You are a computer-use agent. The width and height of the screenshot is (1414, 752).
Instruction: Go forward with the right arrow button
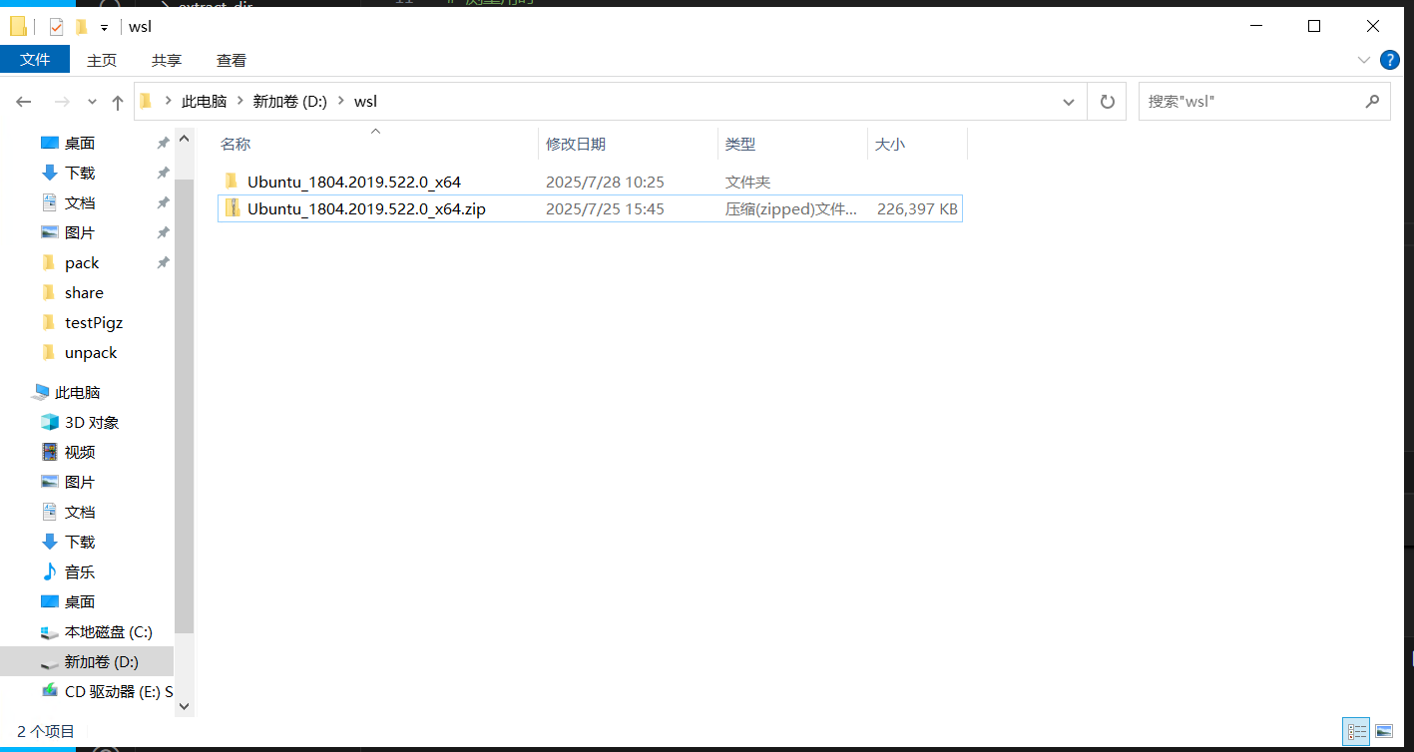[62, 102]
